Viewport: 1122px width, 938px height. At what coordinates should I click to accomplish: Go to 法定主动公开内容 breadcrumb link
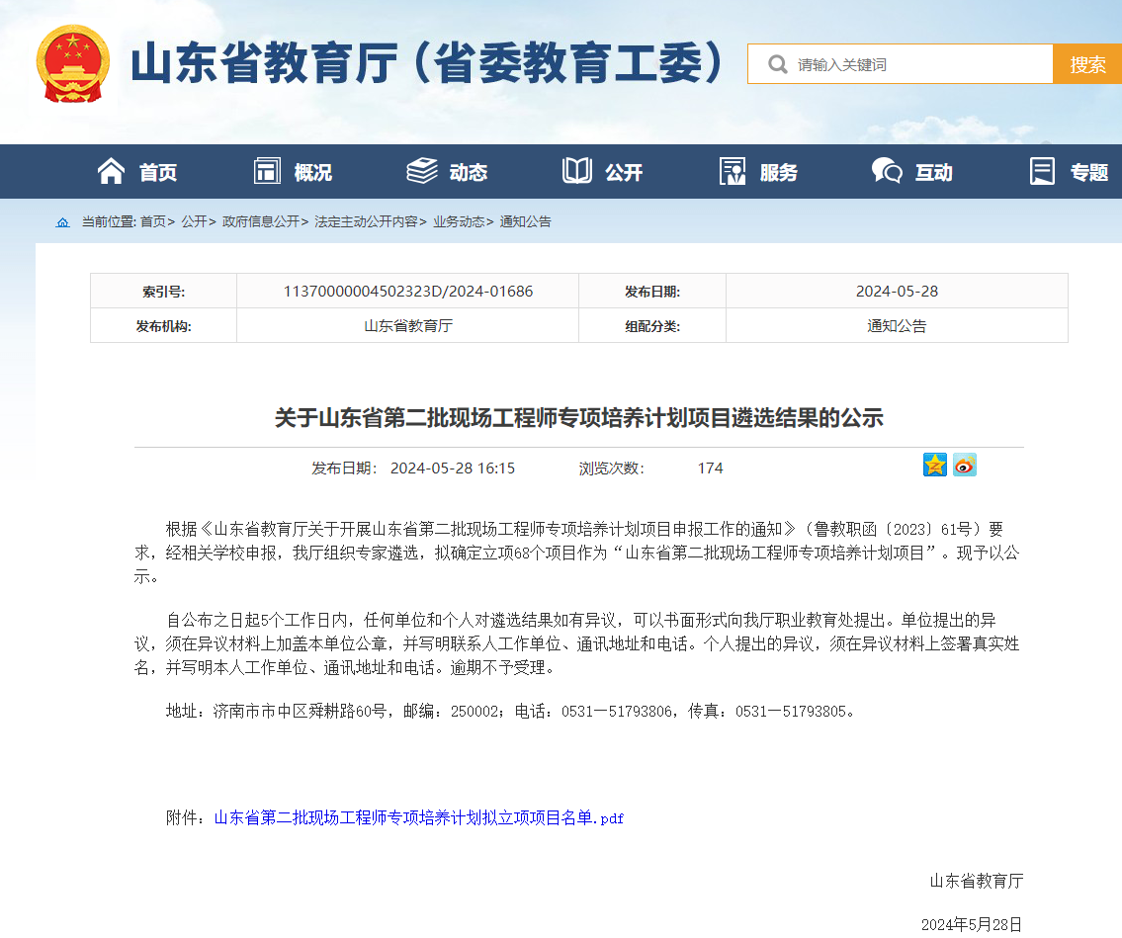point(366,221)
